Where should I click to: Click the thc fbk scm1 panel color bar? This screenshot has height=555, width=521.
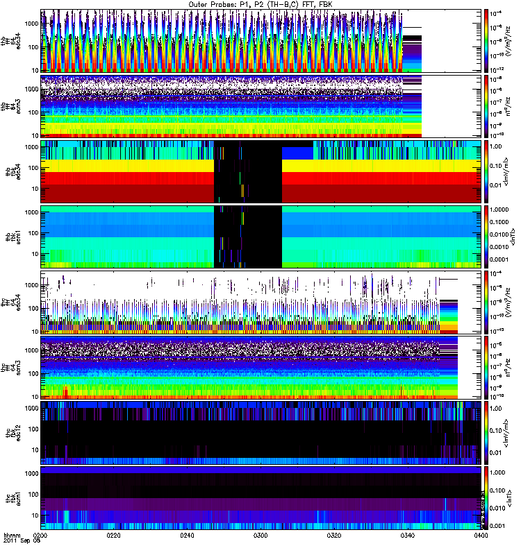click(486, 498)
